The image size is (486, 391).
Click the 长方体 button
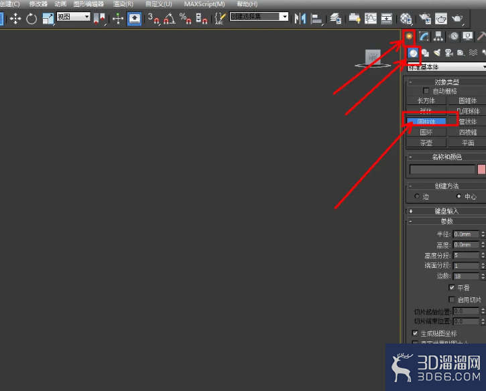(426, 100)
